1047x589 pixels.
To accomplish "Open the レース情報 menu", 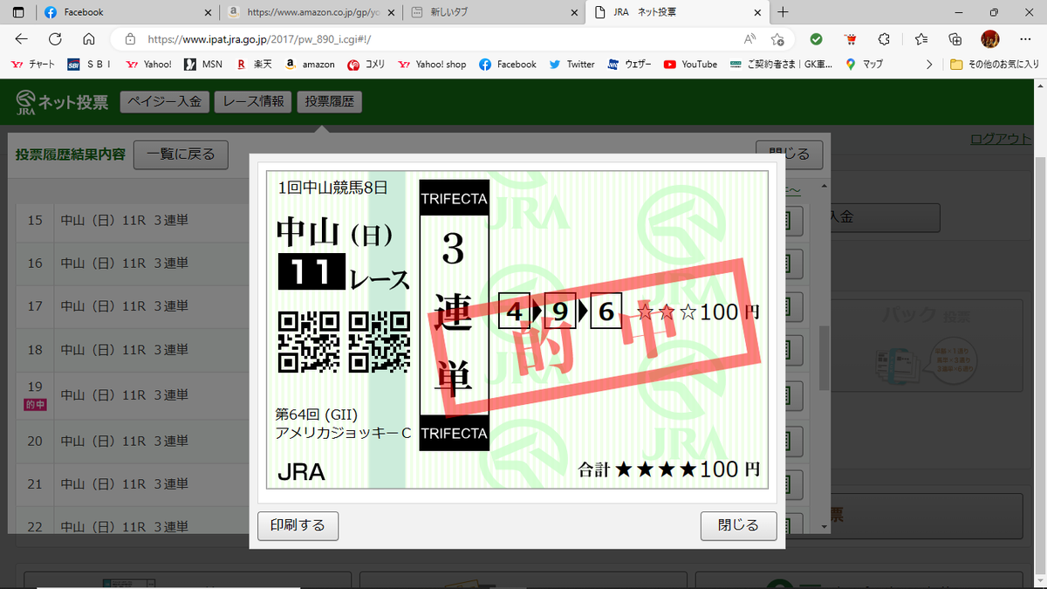I will point(253,102).
